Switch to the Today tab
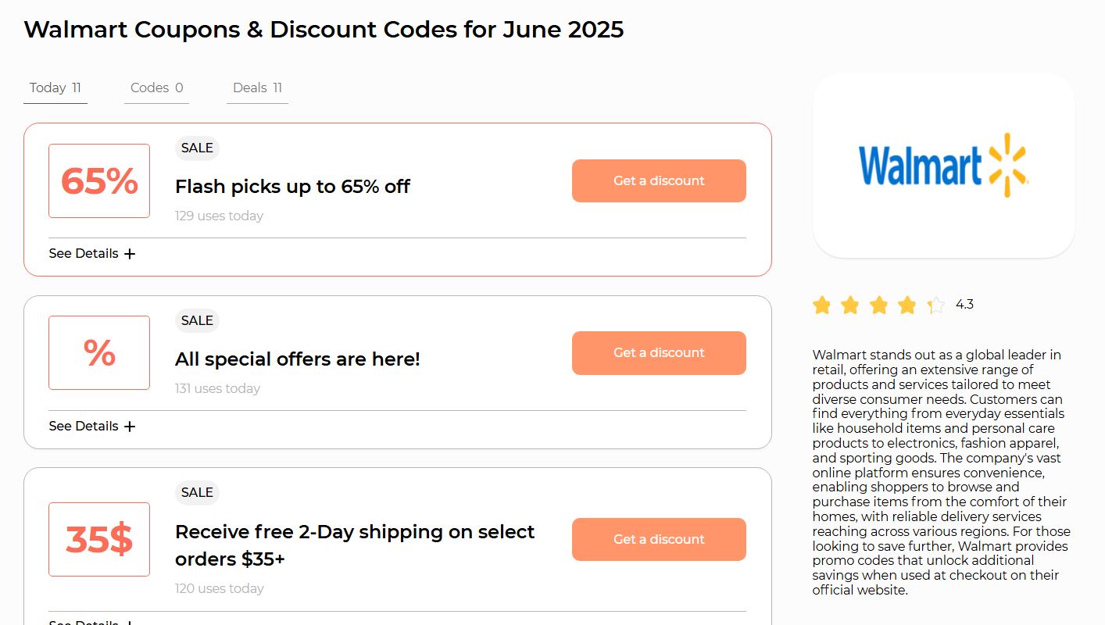The image size is (1105, 625). click(55, 88)
